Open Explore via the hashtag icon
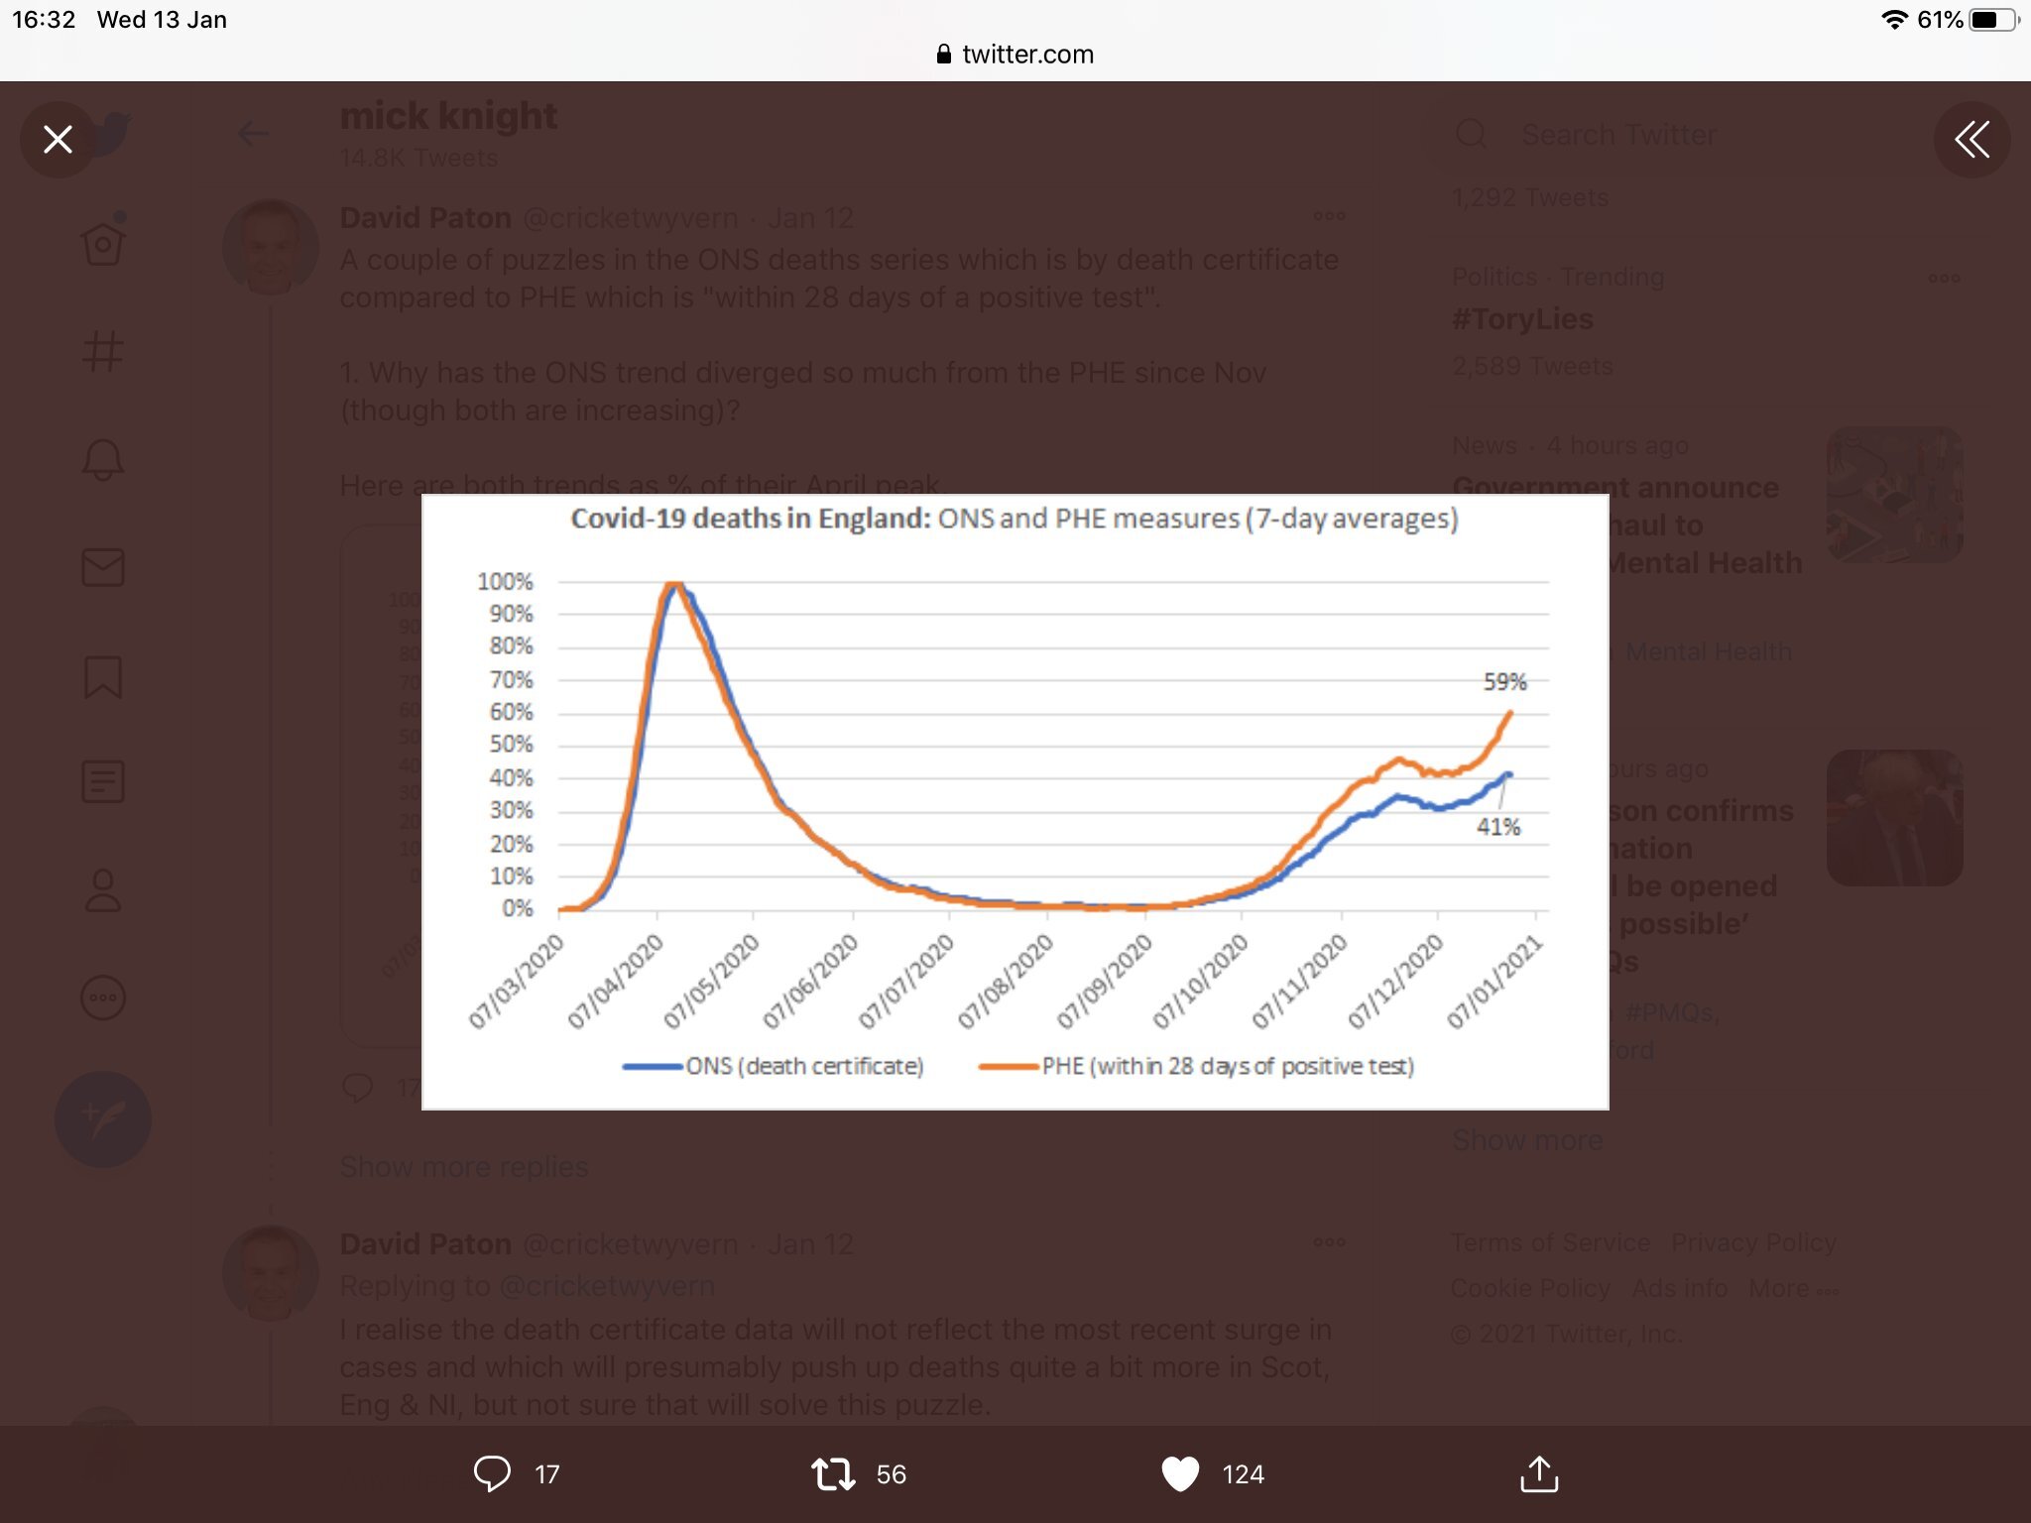Image resolution: width=2031 pixels, height=1523 pixels. click(x=103, y=351)
